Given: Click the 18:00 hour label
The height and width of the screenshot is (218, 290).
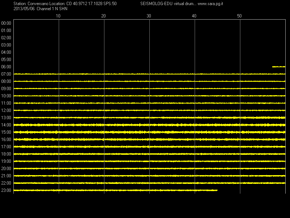Looking at the screenshot, I should [6, 154].
